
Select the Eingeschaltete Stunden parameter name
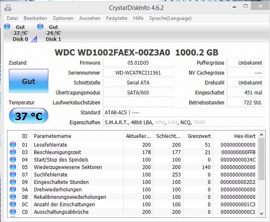pyautogui.click(x=61, y=182)
